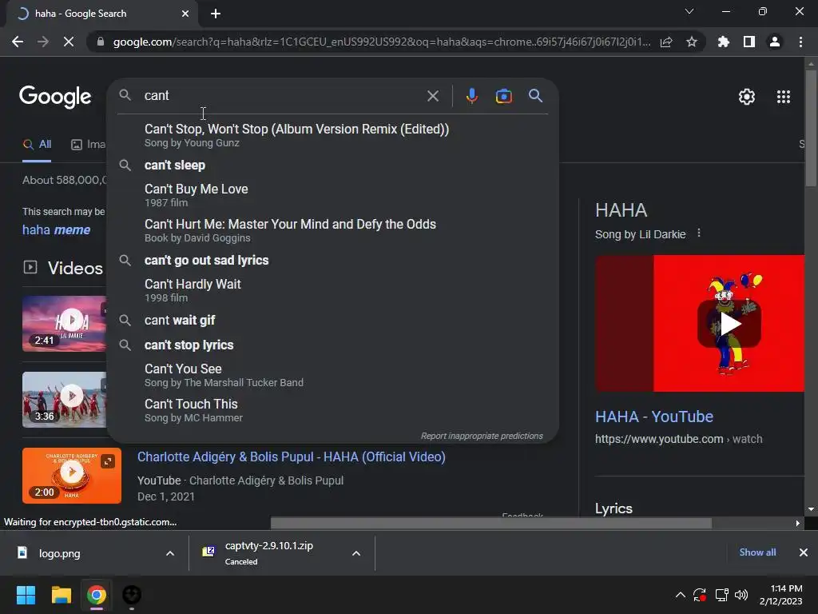Play the 3:36 beach dancers video thumbnail
The width and height of the screenshot is (818, 614).
(x=64, y=400)
